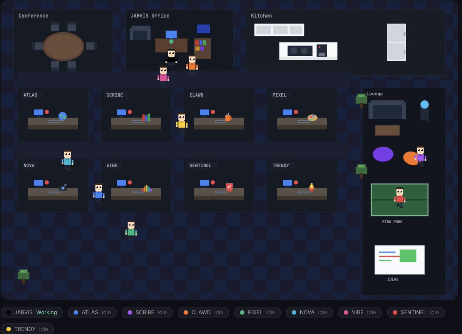Viewport: 462px width, 334px height.
Task: Select the pink-shirt character below JARVIS Office
Action: coord(163,76)
